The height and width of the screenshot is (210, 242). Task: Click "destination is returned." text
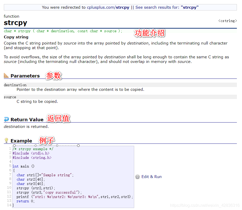26,127
